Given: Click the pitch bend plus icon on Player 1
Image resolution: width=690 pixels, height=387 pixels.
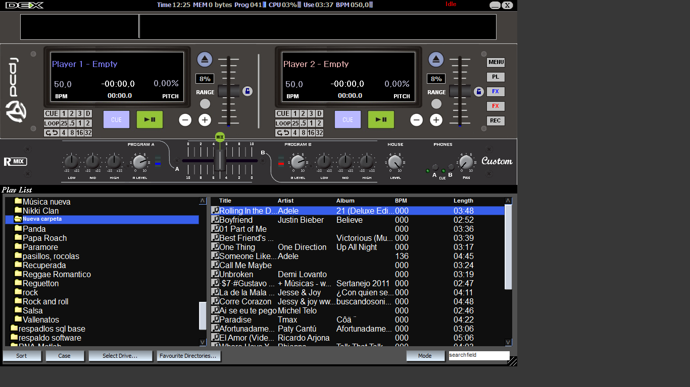Looking at the screenshot, I should [x=205, y=120].
